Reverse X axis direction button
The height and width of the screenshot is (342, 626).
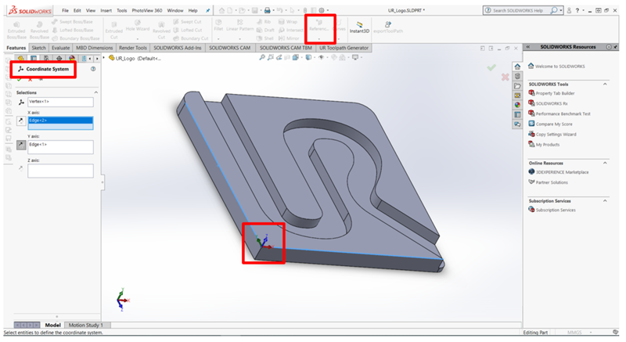pyautogui.click(x=21, y=121)
